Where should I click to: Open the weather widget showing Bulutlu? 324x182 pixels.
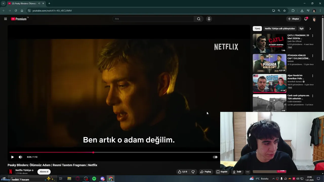[x=259, y=179]
